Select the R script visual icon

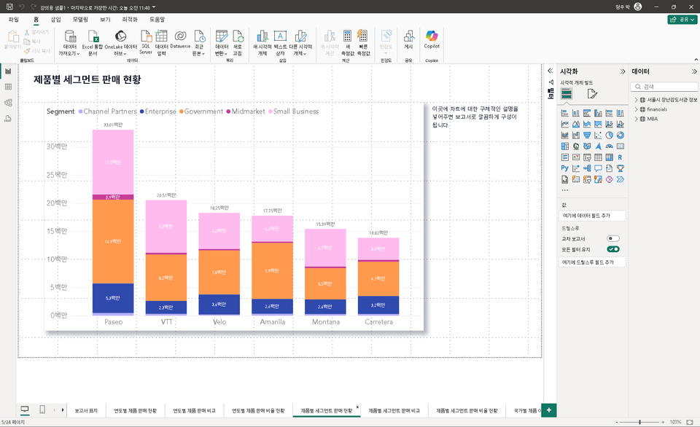620,157
